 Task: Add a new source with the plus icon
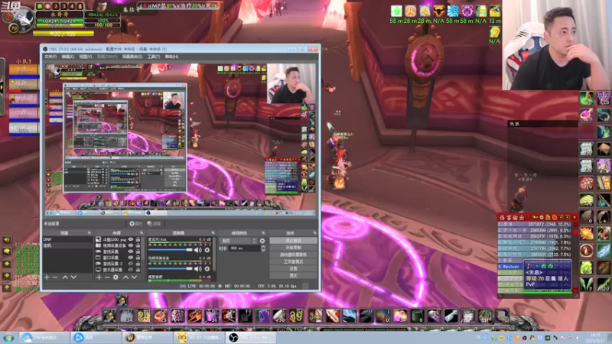pyautogui.click(x=99, y=277)
